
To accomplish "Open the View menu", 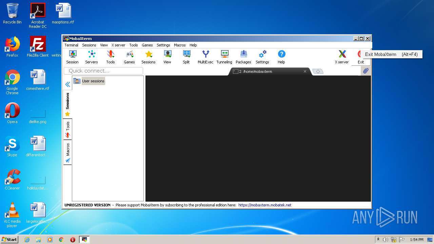I will 104,45.
